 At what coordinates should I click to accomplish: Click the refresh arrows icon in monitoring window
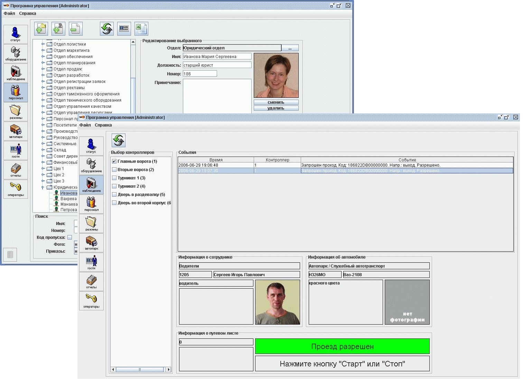(x=119, y=140)
